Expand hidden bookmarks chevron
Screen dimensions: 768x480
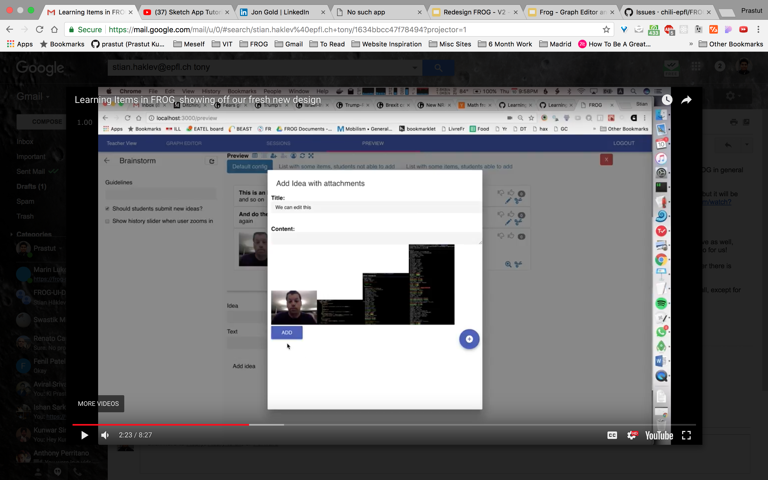click(691, 44)
